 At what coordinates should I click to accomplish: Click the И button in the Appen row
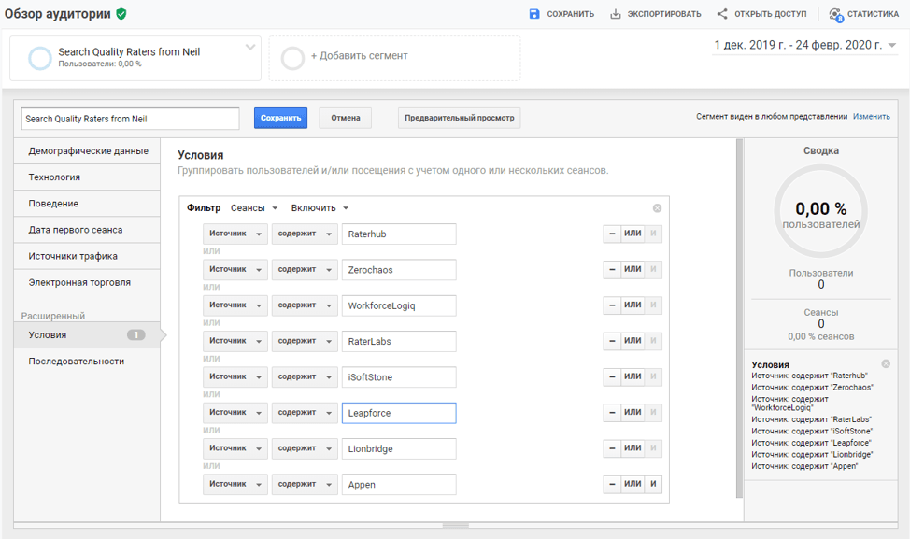653,485
